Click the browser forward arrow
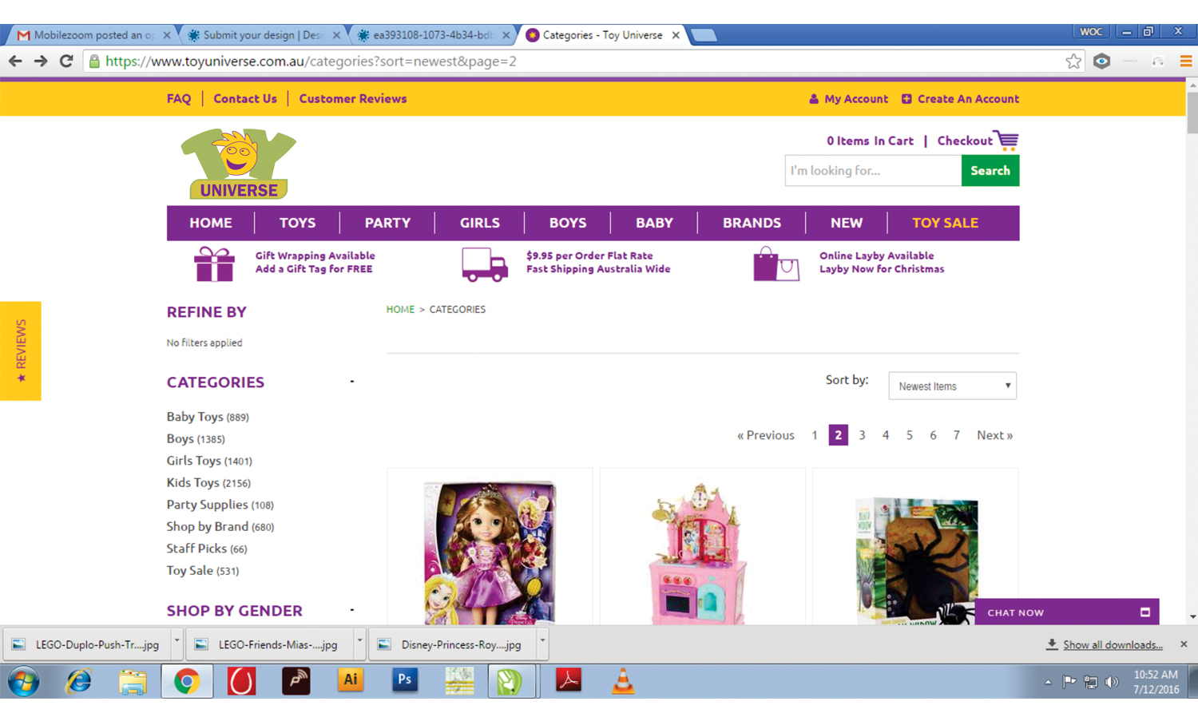Viewport: 1198px width, 721px height. click(x=41, y=61)
